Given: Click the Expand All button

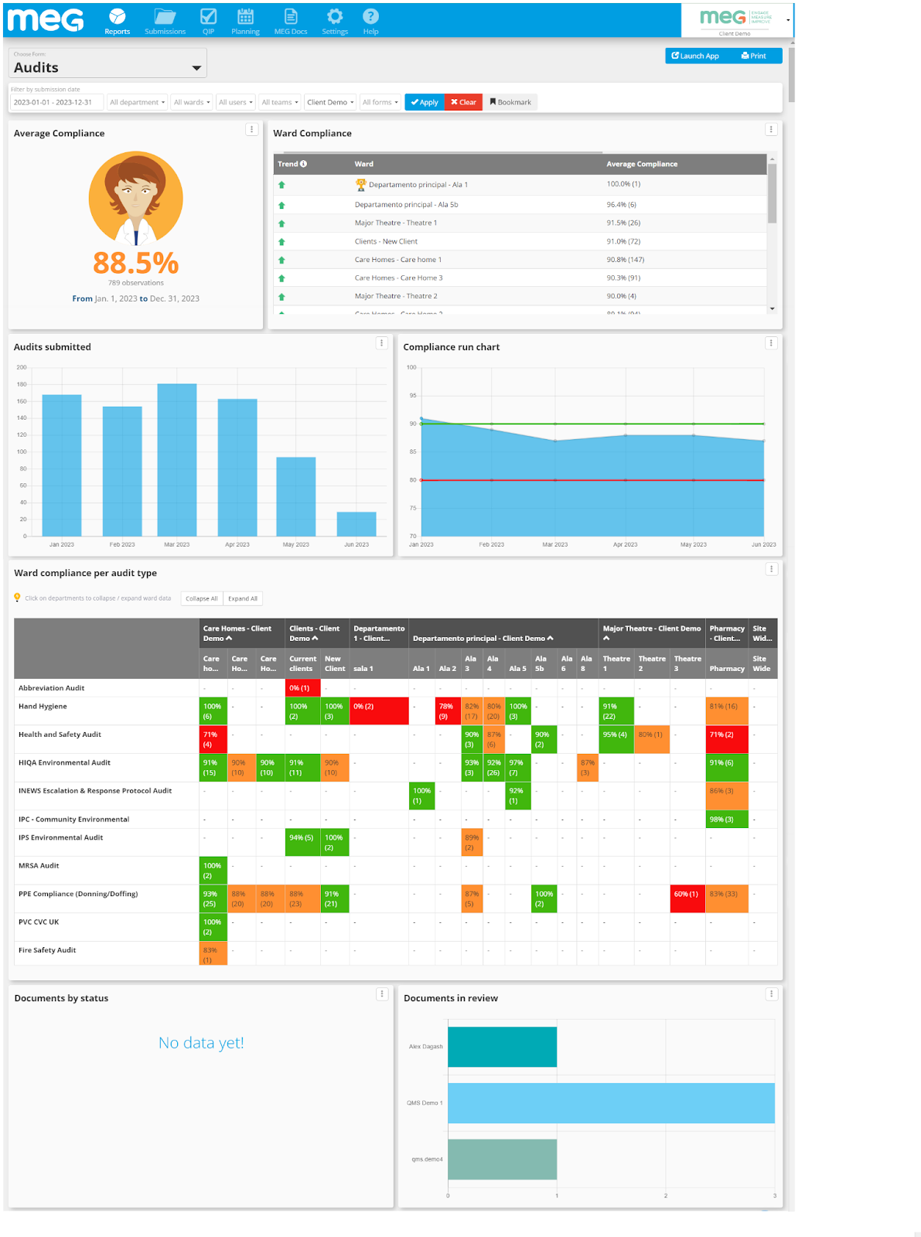Looking at the screenshot, I should point(243,598).
